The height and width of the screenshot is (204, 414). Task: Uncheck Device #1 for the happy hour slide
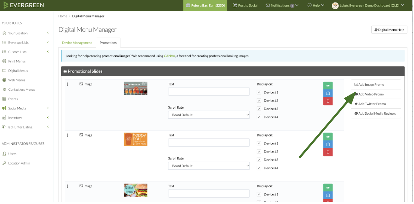(259, 143)
